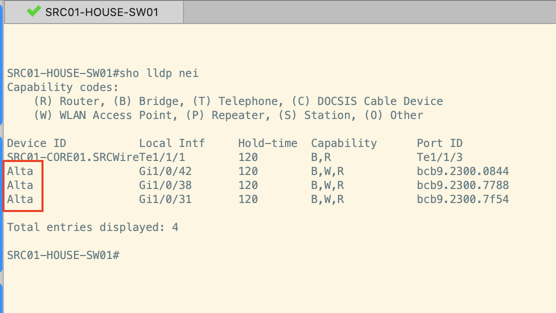Click port ID bcb9.2300.7788

pyautogui.click(x=462, y=185)
